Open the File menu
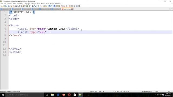The height and width of the screenshot is (97, 173). [2, 4]
